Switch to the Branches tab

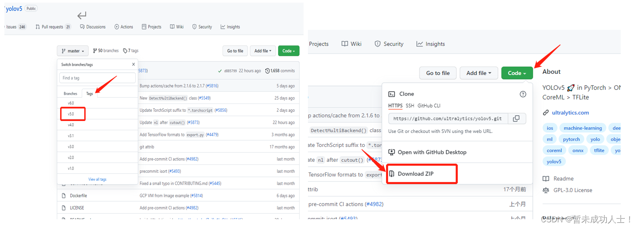[x=70, y=93]
